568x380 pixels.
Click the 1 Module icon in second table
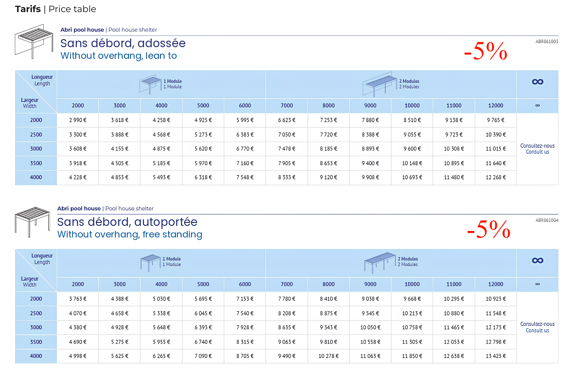pos(150,262)
